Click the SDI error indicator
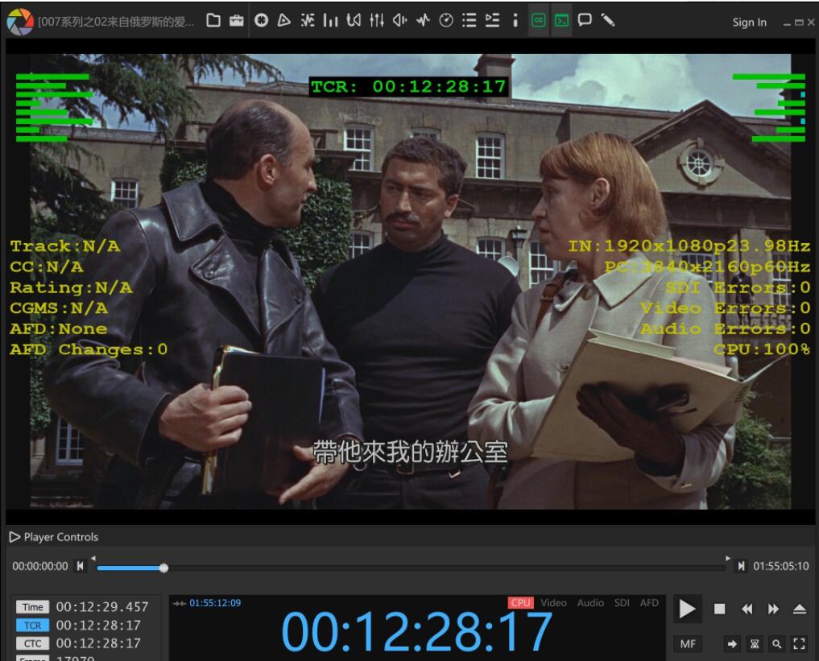 pyautogui.click(x=622, y=602)
